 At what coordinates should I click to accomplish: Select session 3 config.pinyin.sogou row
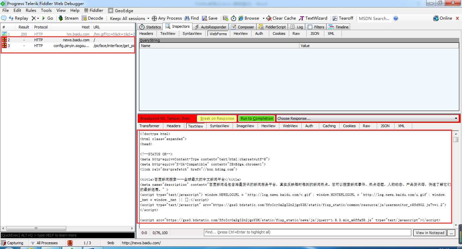[68, 46]
